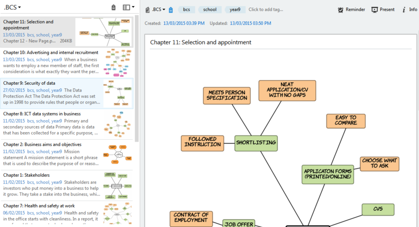Click the attachment name 'Chapter 12 - New Page.p...' in the list
419x227 pixels.
[30, 41]
